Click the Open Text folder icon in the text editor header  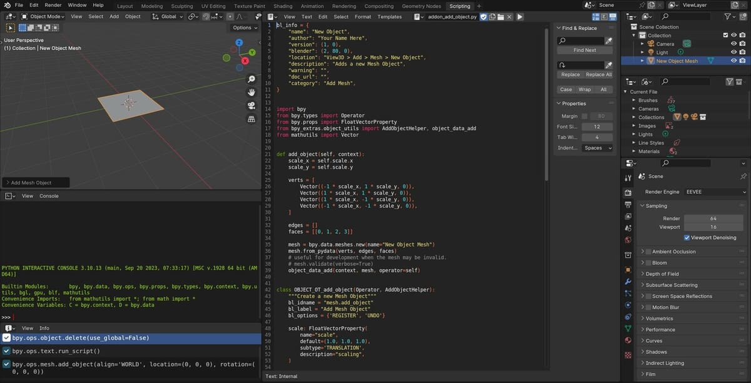click(501, 17)
